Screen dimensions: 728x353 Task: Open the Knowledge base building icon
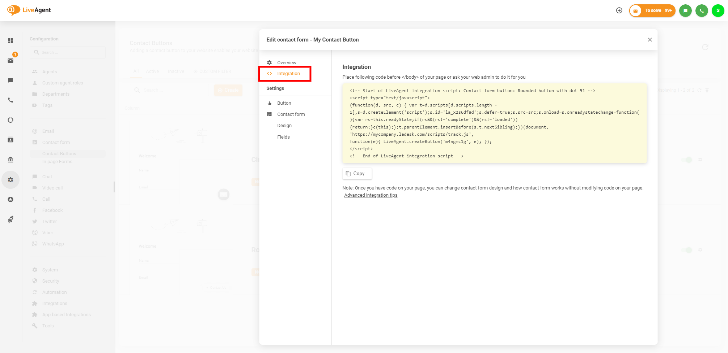(x=10, y=160)
